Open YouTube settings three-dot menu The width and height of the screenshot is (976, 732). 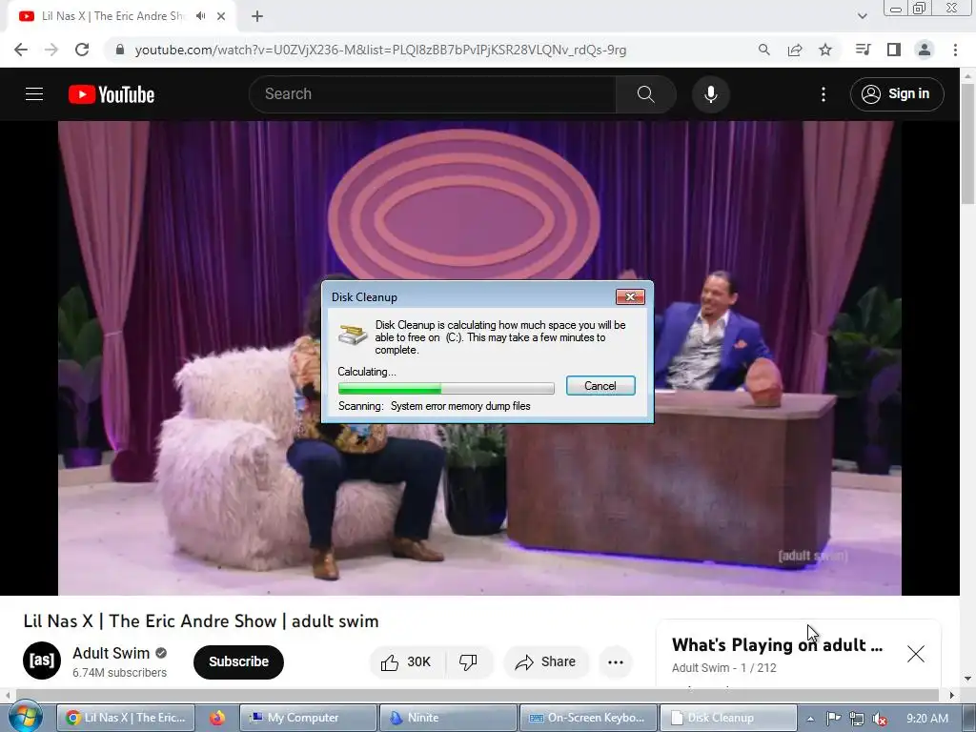[823, 94]
